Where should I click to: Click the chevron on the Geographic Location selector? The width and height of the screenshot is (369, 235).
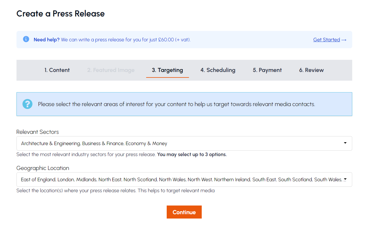click(x=345, y=179)
